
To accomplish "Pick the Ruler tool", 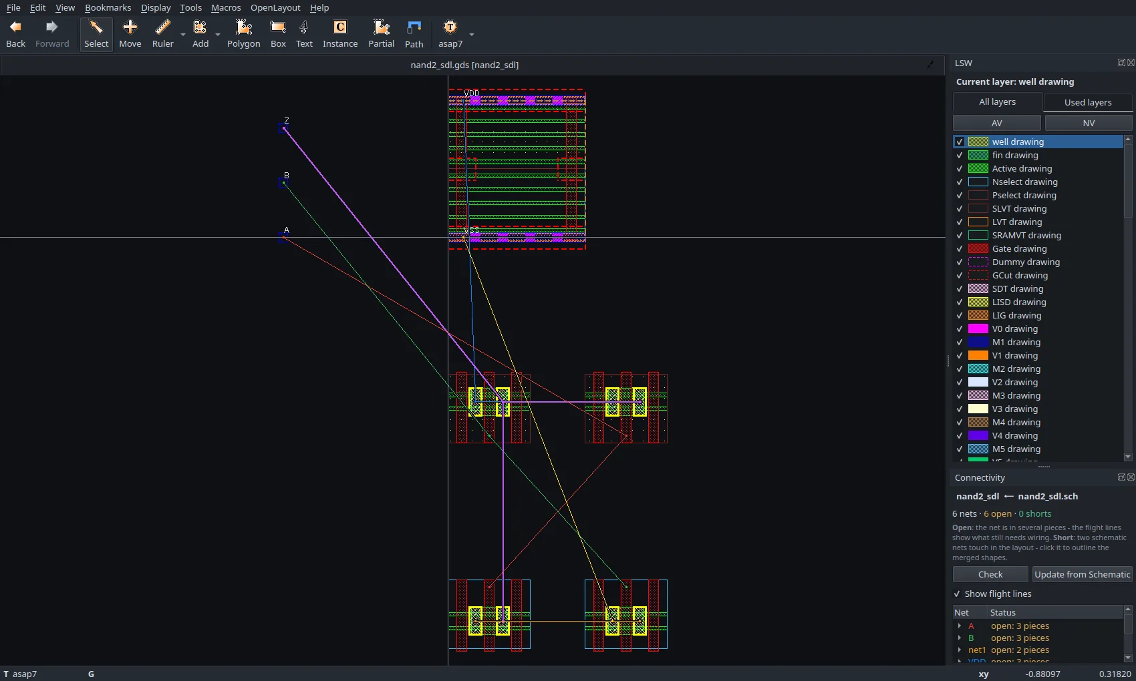I will point(162,34).
